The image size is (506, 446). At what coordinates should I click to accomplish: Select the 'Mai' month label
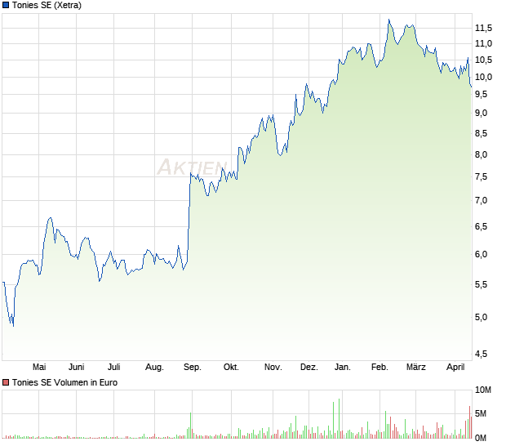pos(39,367)
